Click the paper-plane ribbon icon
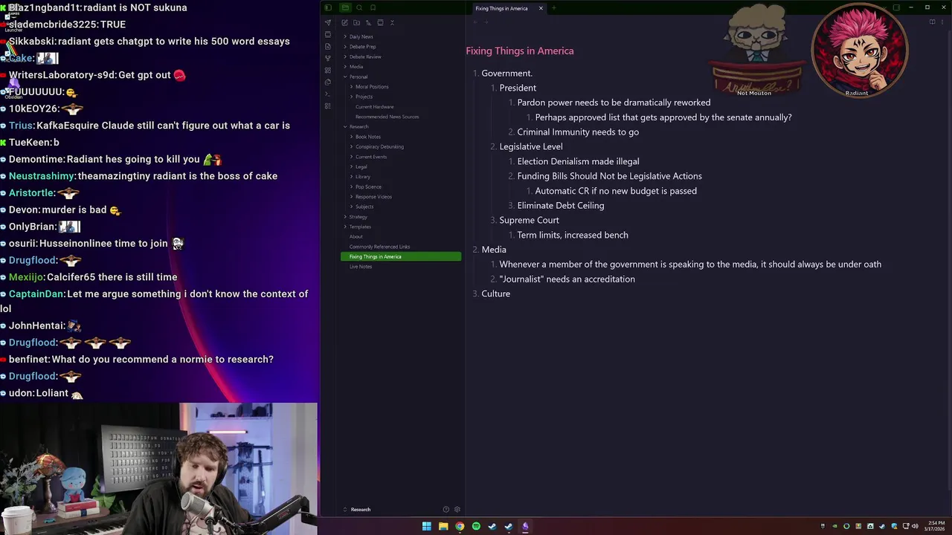952x535 pixels. pos(328,22)
